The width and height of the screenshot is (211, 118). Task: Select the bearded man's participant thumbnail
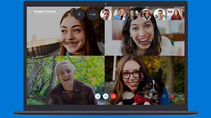[x=106, y=14]
